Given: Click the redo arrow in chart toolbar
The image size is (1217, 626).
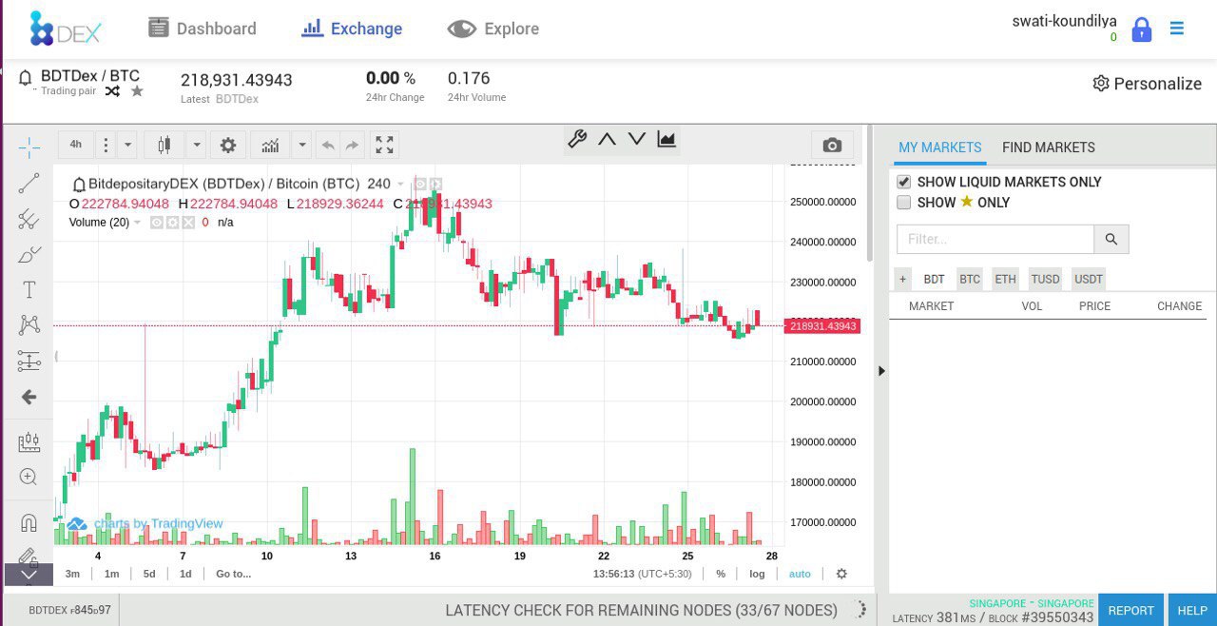Looking at the screenshot, I should [x=353, y=145].
